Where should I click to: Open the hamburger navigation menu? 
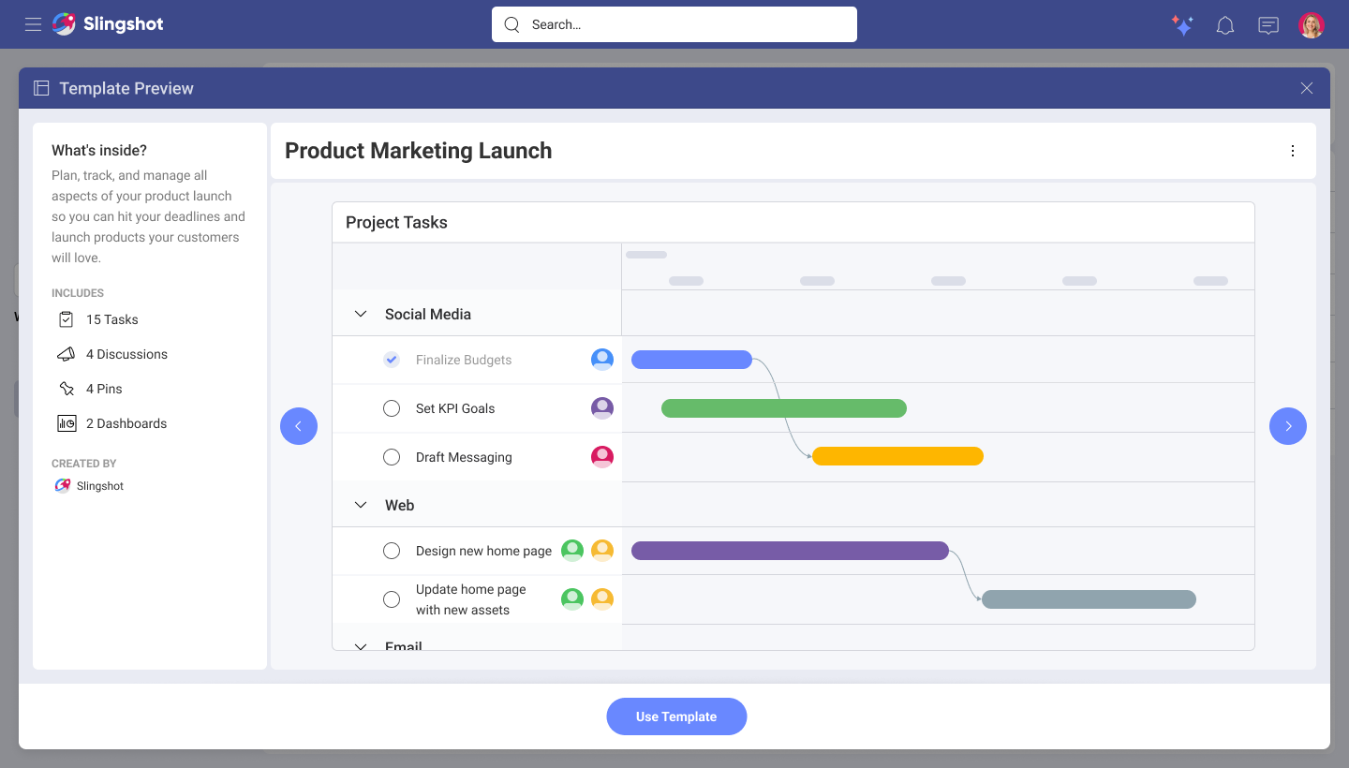click(x=33, y=24)
